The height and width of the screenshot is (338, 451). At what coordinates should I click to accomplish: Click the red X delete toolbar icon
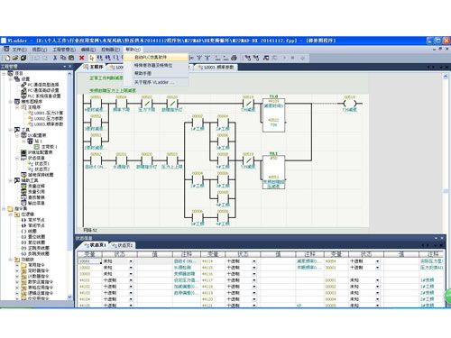pyautogui.click(x=81, y=58)
